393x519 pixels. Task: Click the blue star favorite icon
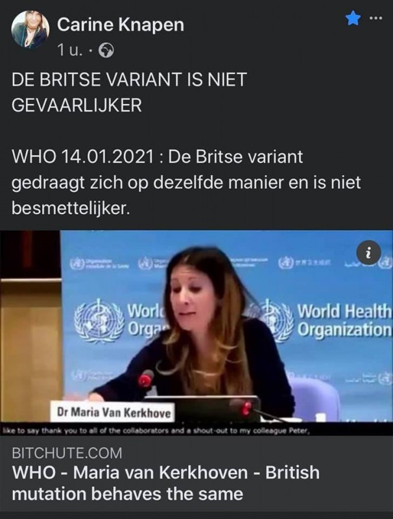[x=353, y=18]
